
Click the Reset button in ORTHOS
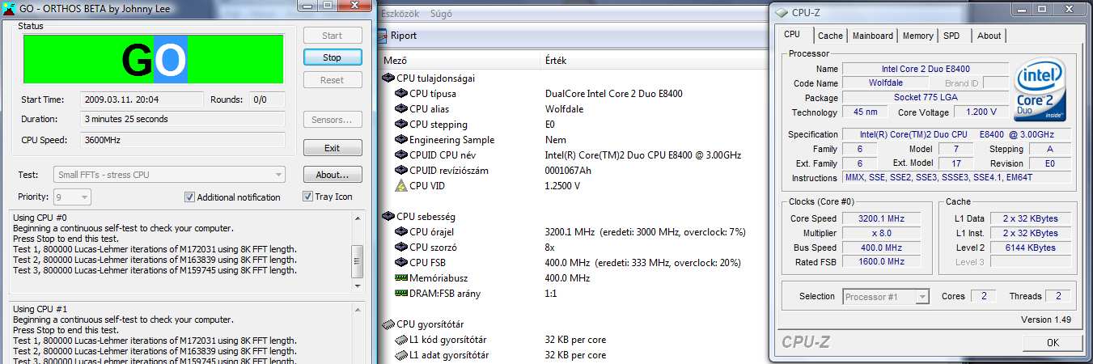333,80
